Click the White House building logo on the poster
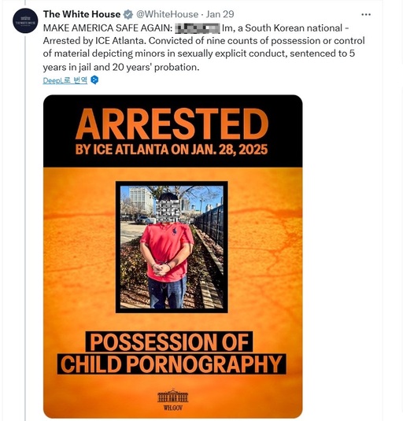The width and height of the screenshot is (403, 421). 173,396
